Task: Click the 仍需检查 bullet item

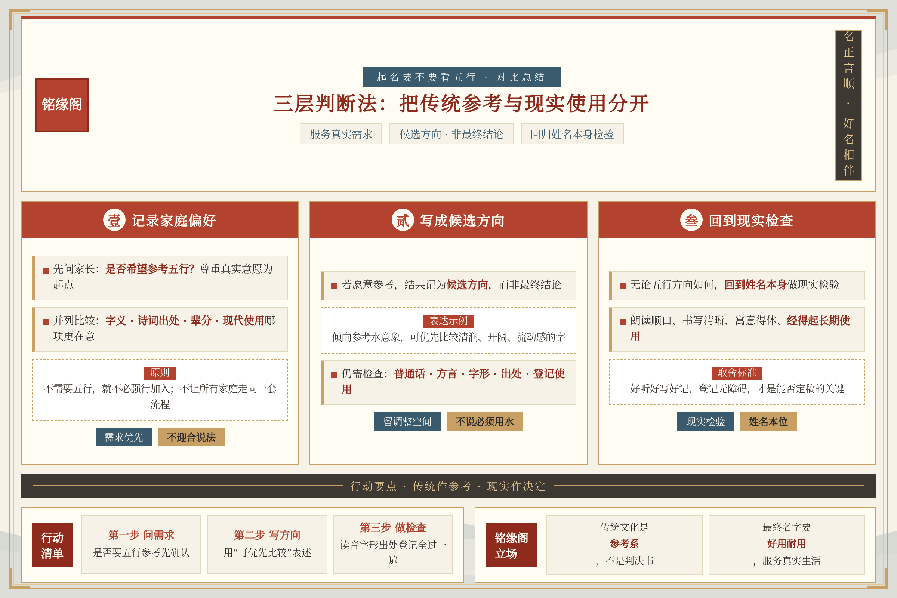Action: (x=449, y=382)
